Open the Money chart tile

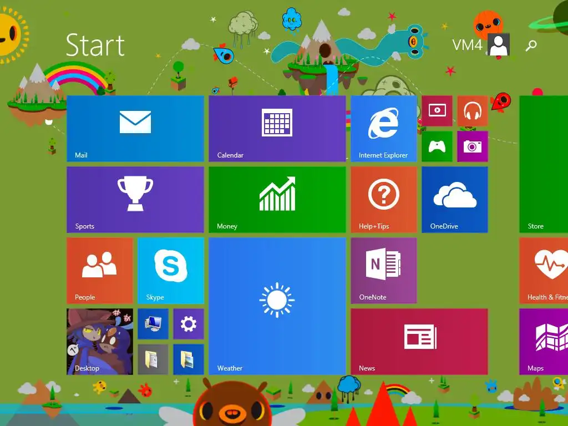click(x=277, y=199)
